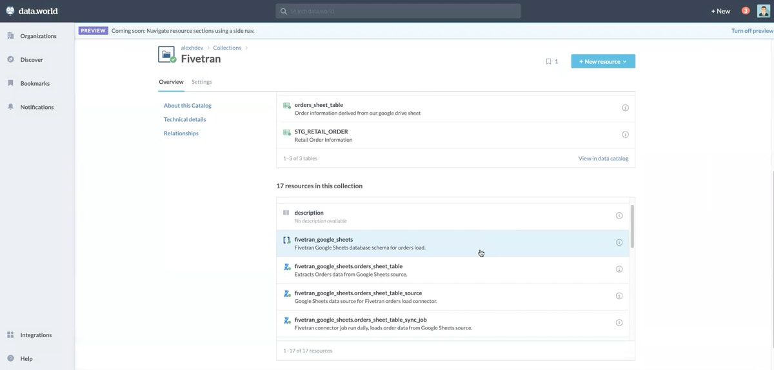Open the STG_RETAIL_ORDER table
774x370 pixels.
tap(321, 131)
